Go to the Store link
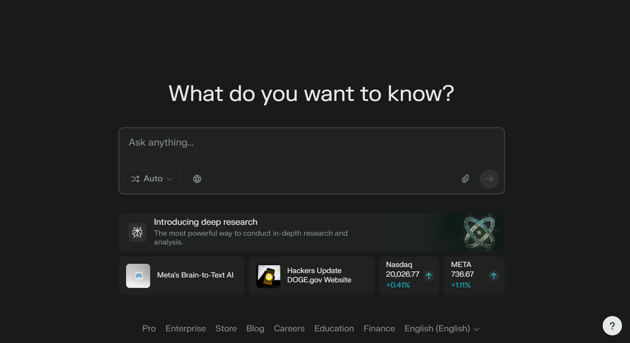 (x=226, y=329)
